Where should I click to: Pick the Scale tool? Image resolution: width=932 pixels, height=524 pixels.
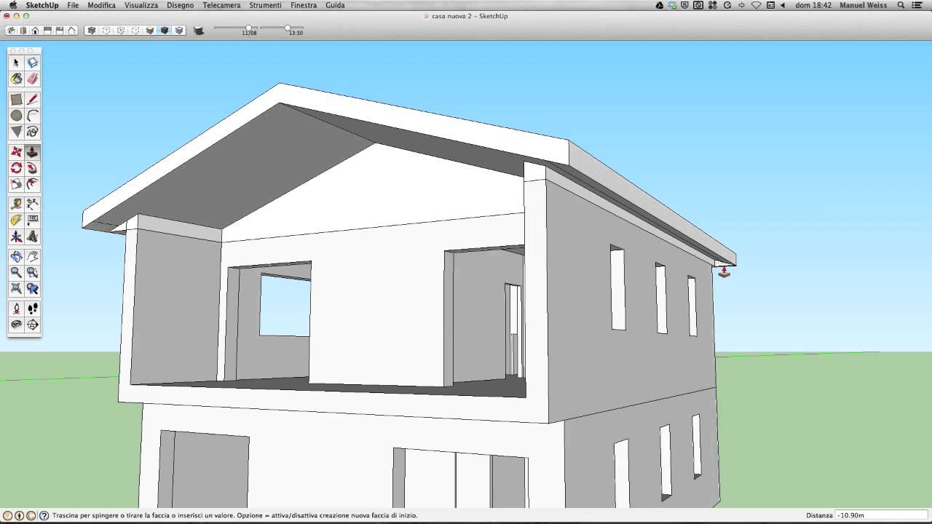(x=16, y=184)
